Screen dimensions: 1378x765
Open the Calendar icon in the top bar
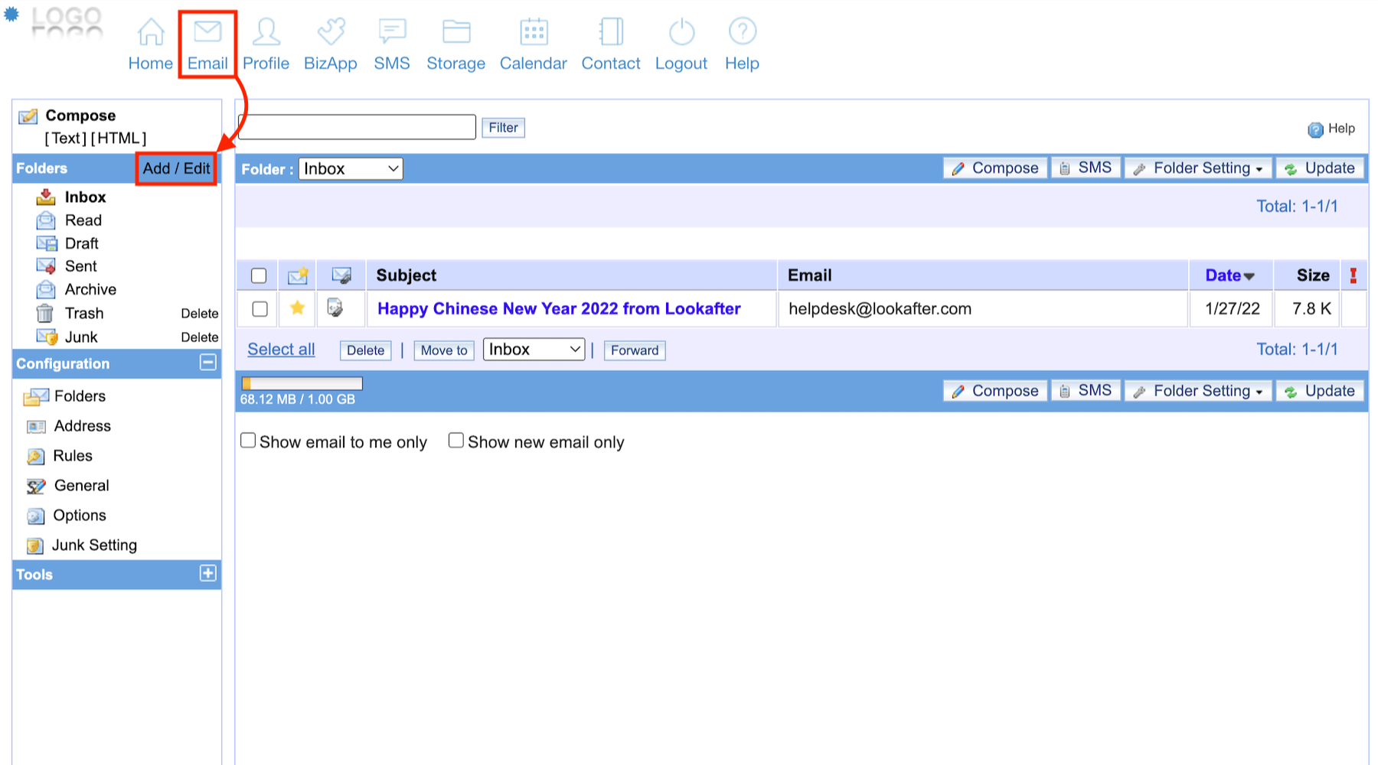[534, 32]
